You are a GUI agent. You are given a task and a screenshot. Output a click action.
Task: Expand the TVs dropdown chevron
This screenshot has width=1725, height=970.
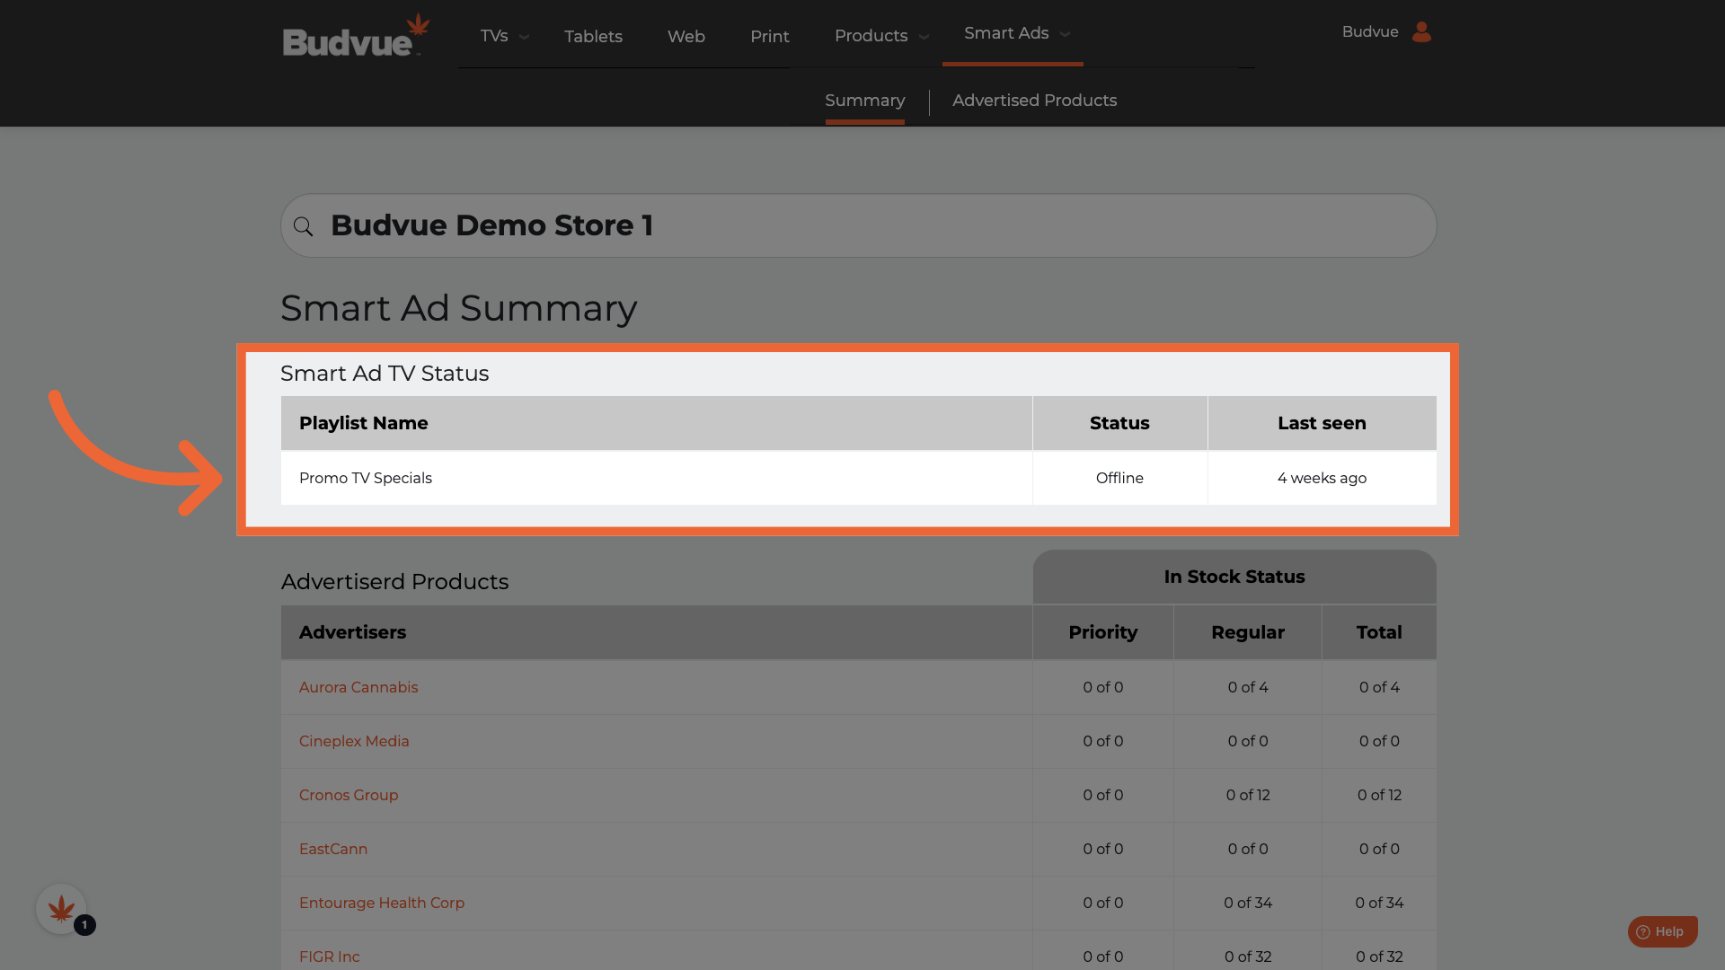(525, 37)
